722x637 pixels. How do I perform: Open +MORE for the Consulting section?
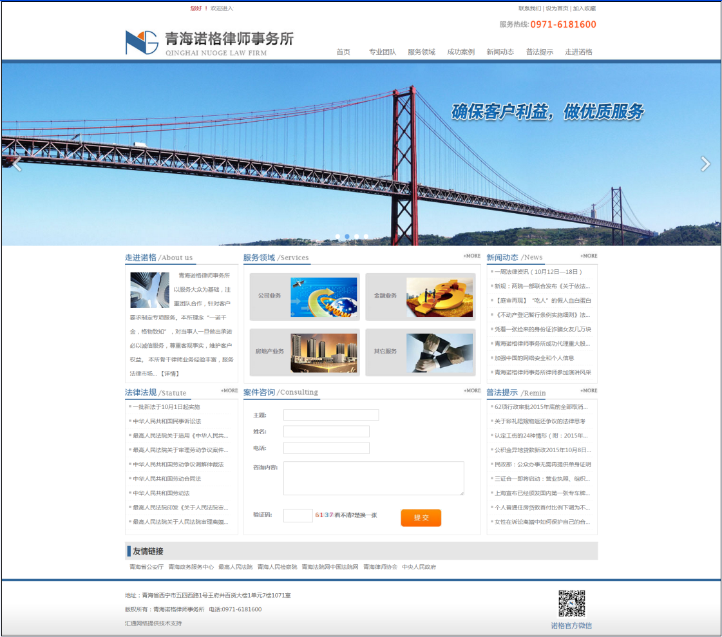coord(472,390)
